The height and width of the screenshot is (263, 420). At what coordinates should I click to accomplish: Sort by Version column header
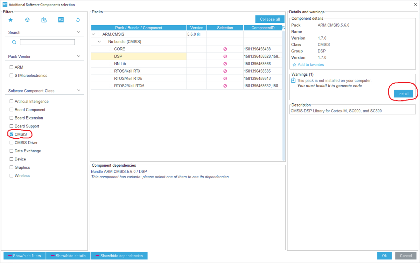click(197, 28)
